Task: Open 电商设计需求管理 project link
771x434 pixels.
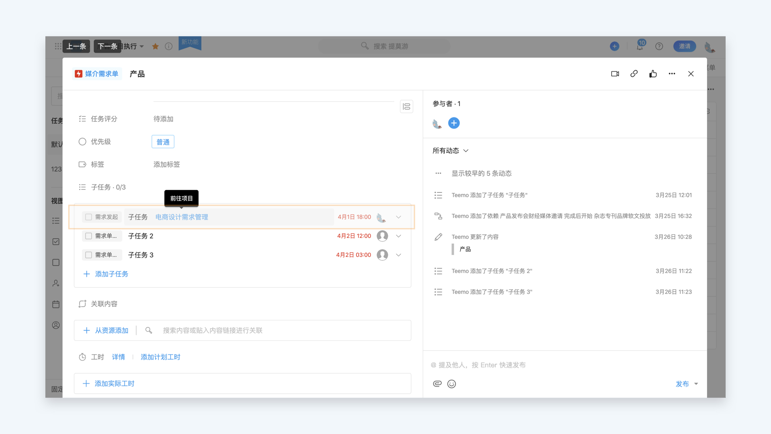Action: click(x=182, y=217)
